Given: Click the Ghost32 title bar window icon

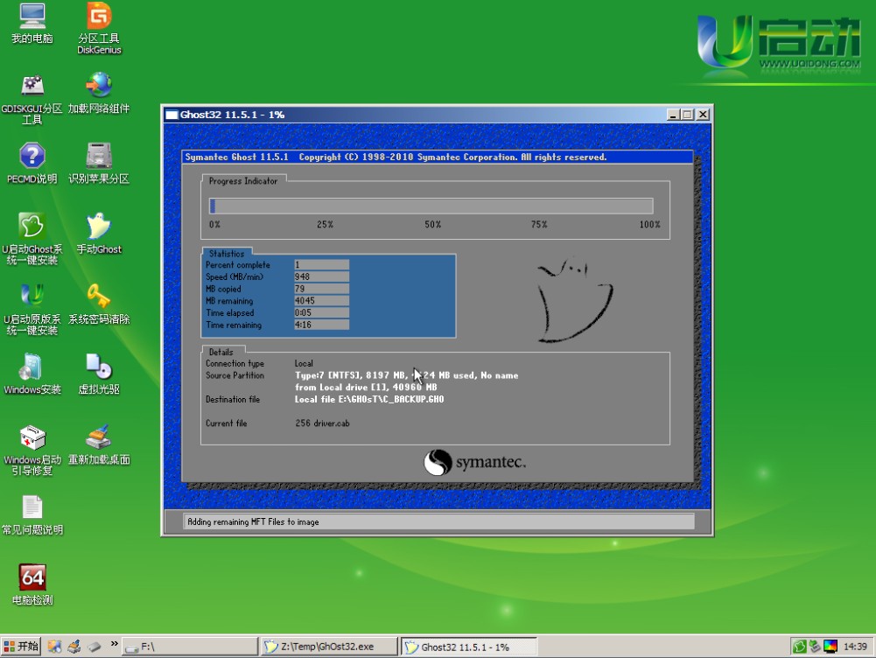Looking at the screenshot, I should (172, 115).
